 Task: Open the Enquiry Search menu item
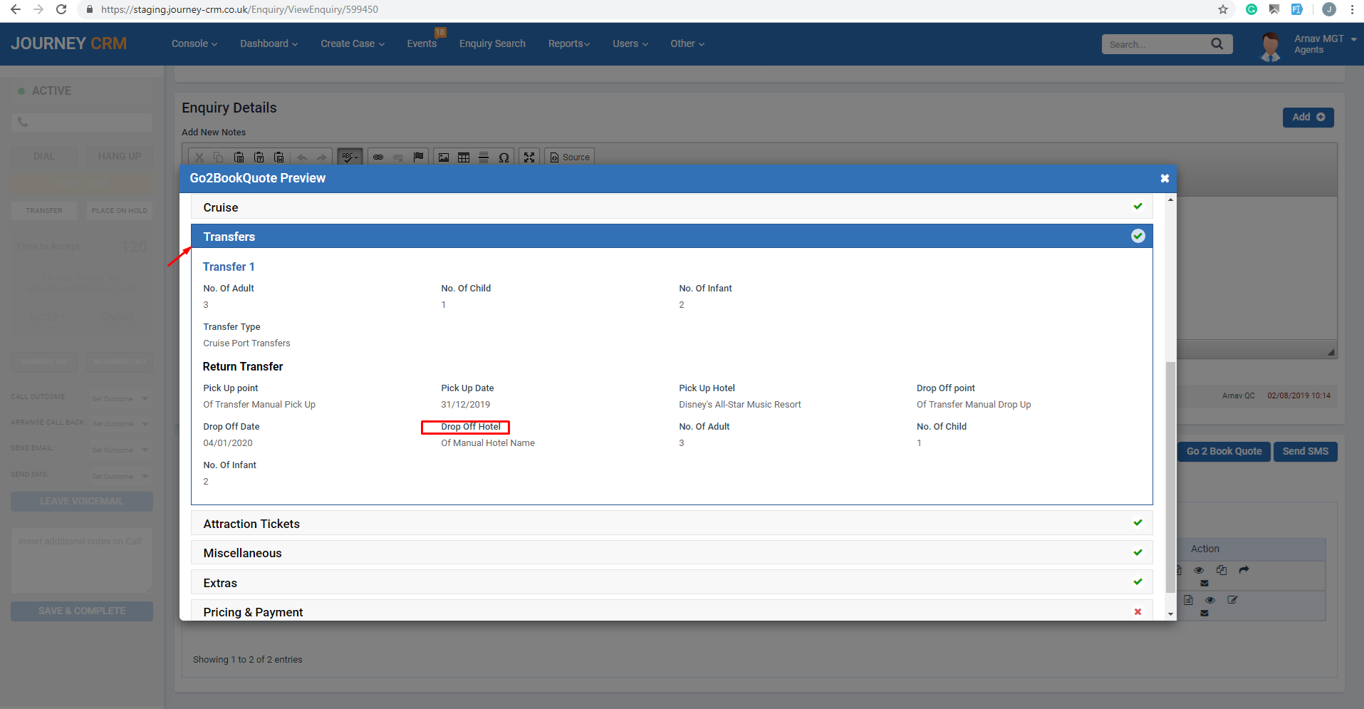click(x=492, y=44)
